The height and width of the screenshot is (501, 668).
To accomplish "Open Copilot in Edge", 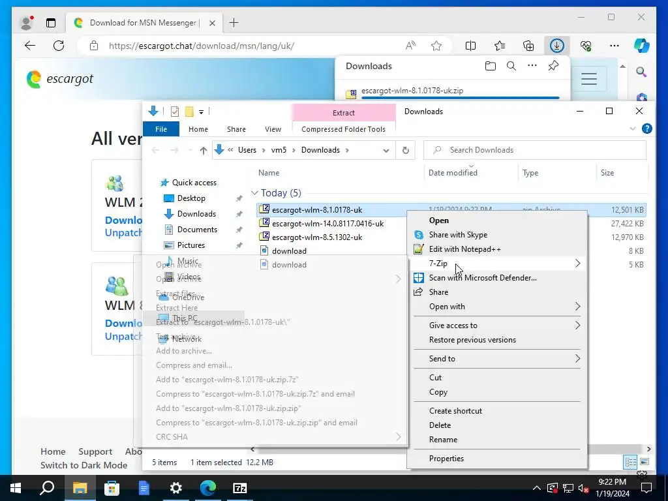I will pos(642,46).
